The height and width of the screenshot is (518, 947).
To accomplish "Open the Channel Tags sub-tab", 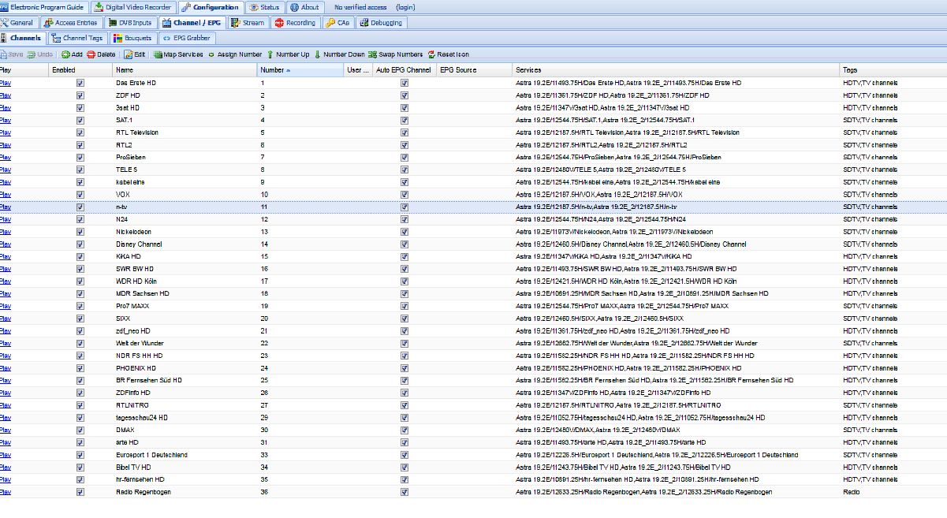I will (x=77, y=38).
